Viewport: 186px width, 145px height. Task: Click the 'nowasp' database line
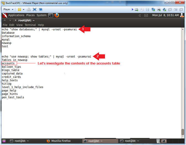(x=7, y=43)
